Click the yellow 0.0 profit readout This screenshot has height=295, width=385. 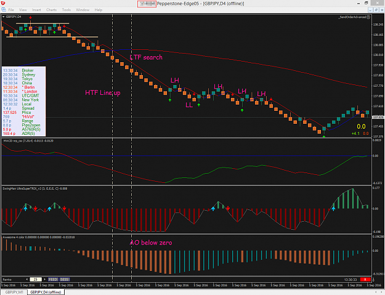click(x=361, y=126)
